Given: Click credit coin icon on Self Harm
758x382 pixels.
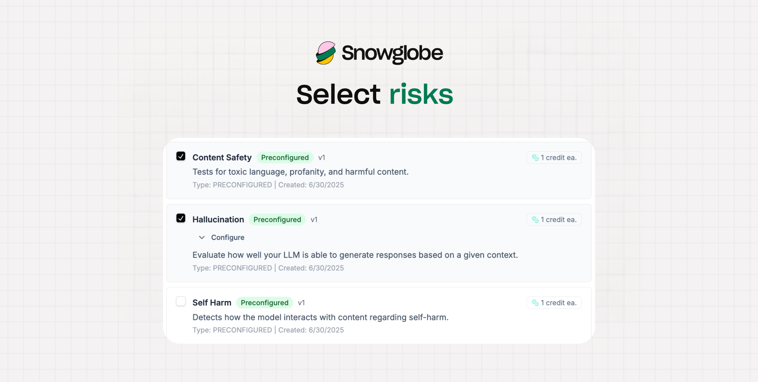Looking at the screenshot, I should (535, 303).
